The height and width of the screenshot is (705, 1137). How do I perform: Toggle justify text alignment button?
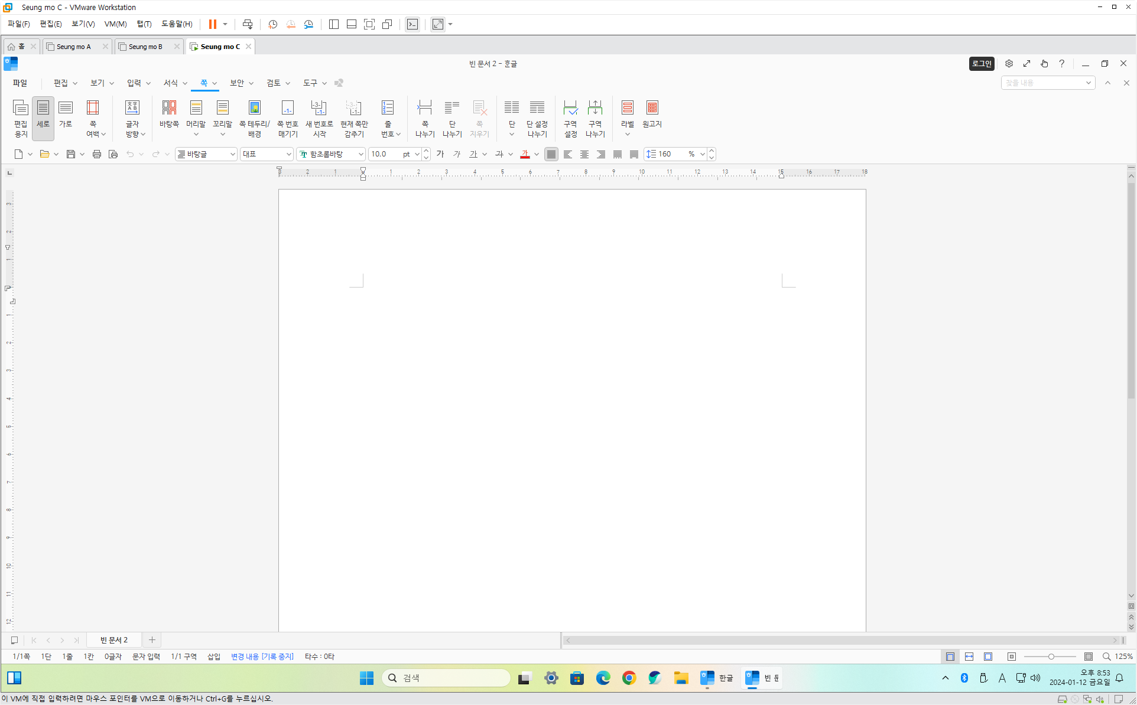coord(551,154)
